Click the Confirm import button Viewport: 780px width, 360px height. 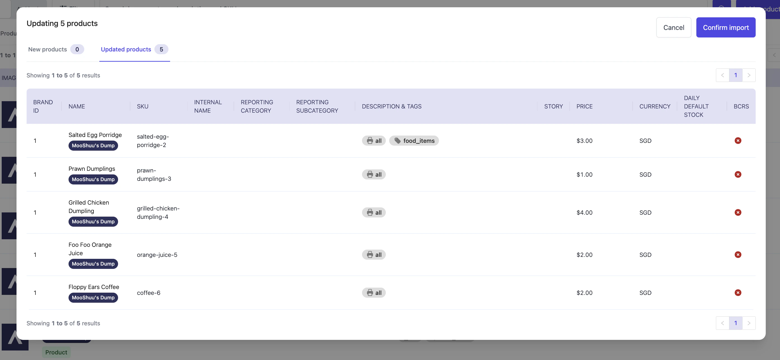[x=725, y=27]
